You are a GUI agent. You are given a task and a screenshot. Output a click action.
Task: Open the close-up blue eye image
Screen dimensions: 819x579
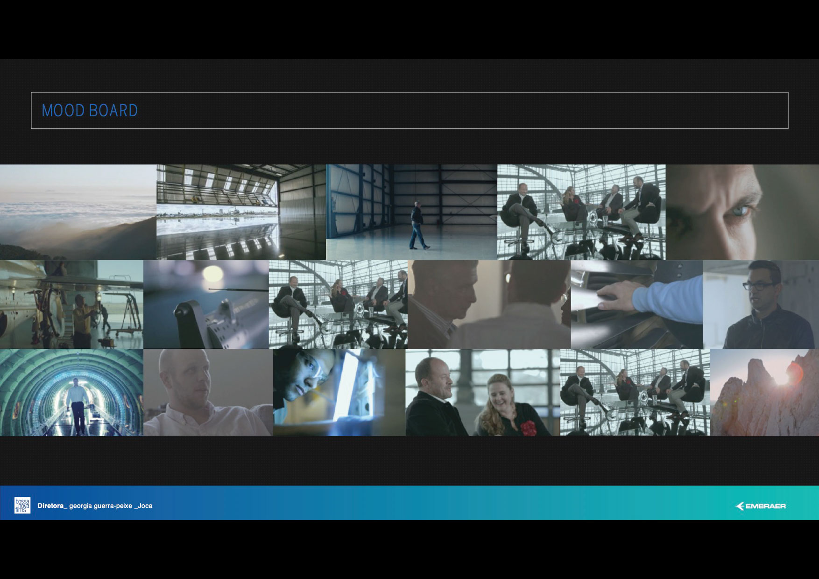click(x=742, y=212)
